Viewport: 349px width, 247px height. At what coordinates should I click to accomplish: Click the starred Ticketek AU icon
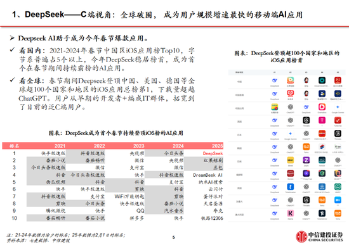pyautogui.click(x=322, y=213)
